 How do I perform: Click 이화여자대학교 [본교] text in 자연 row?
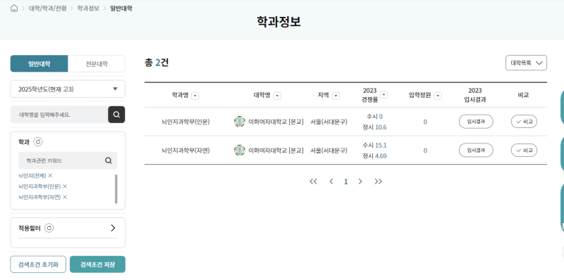(276, 151)
